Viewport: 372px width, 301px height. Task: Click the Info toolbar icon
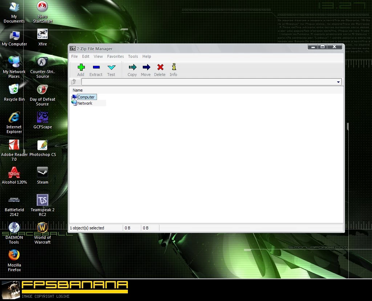click(174, 67)
